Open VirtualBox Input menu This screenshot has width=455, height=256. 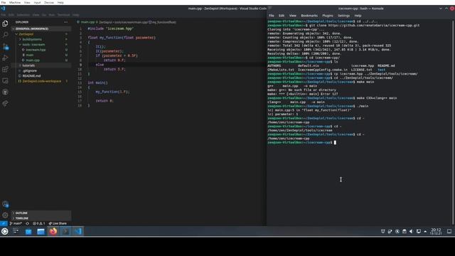37,2
